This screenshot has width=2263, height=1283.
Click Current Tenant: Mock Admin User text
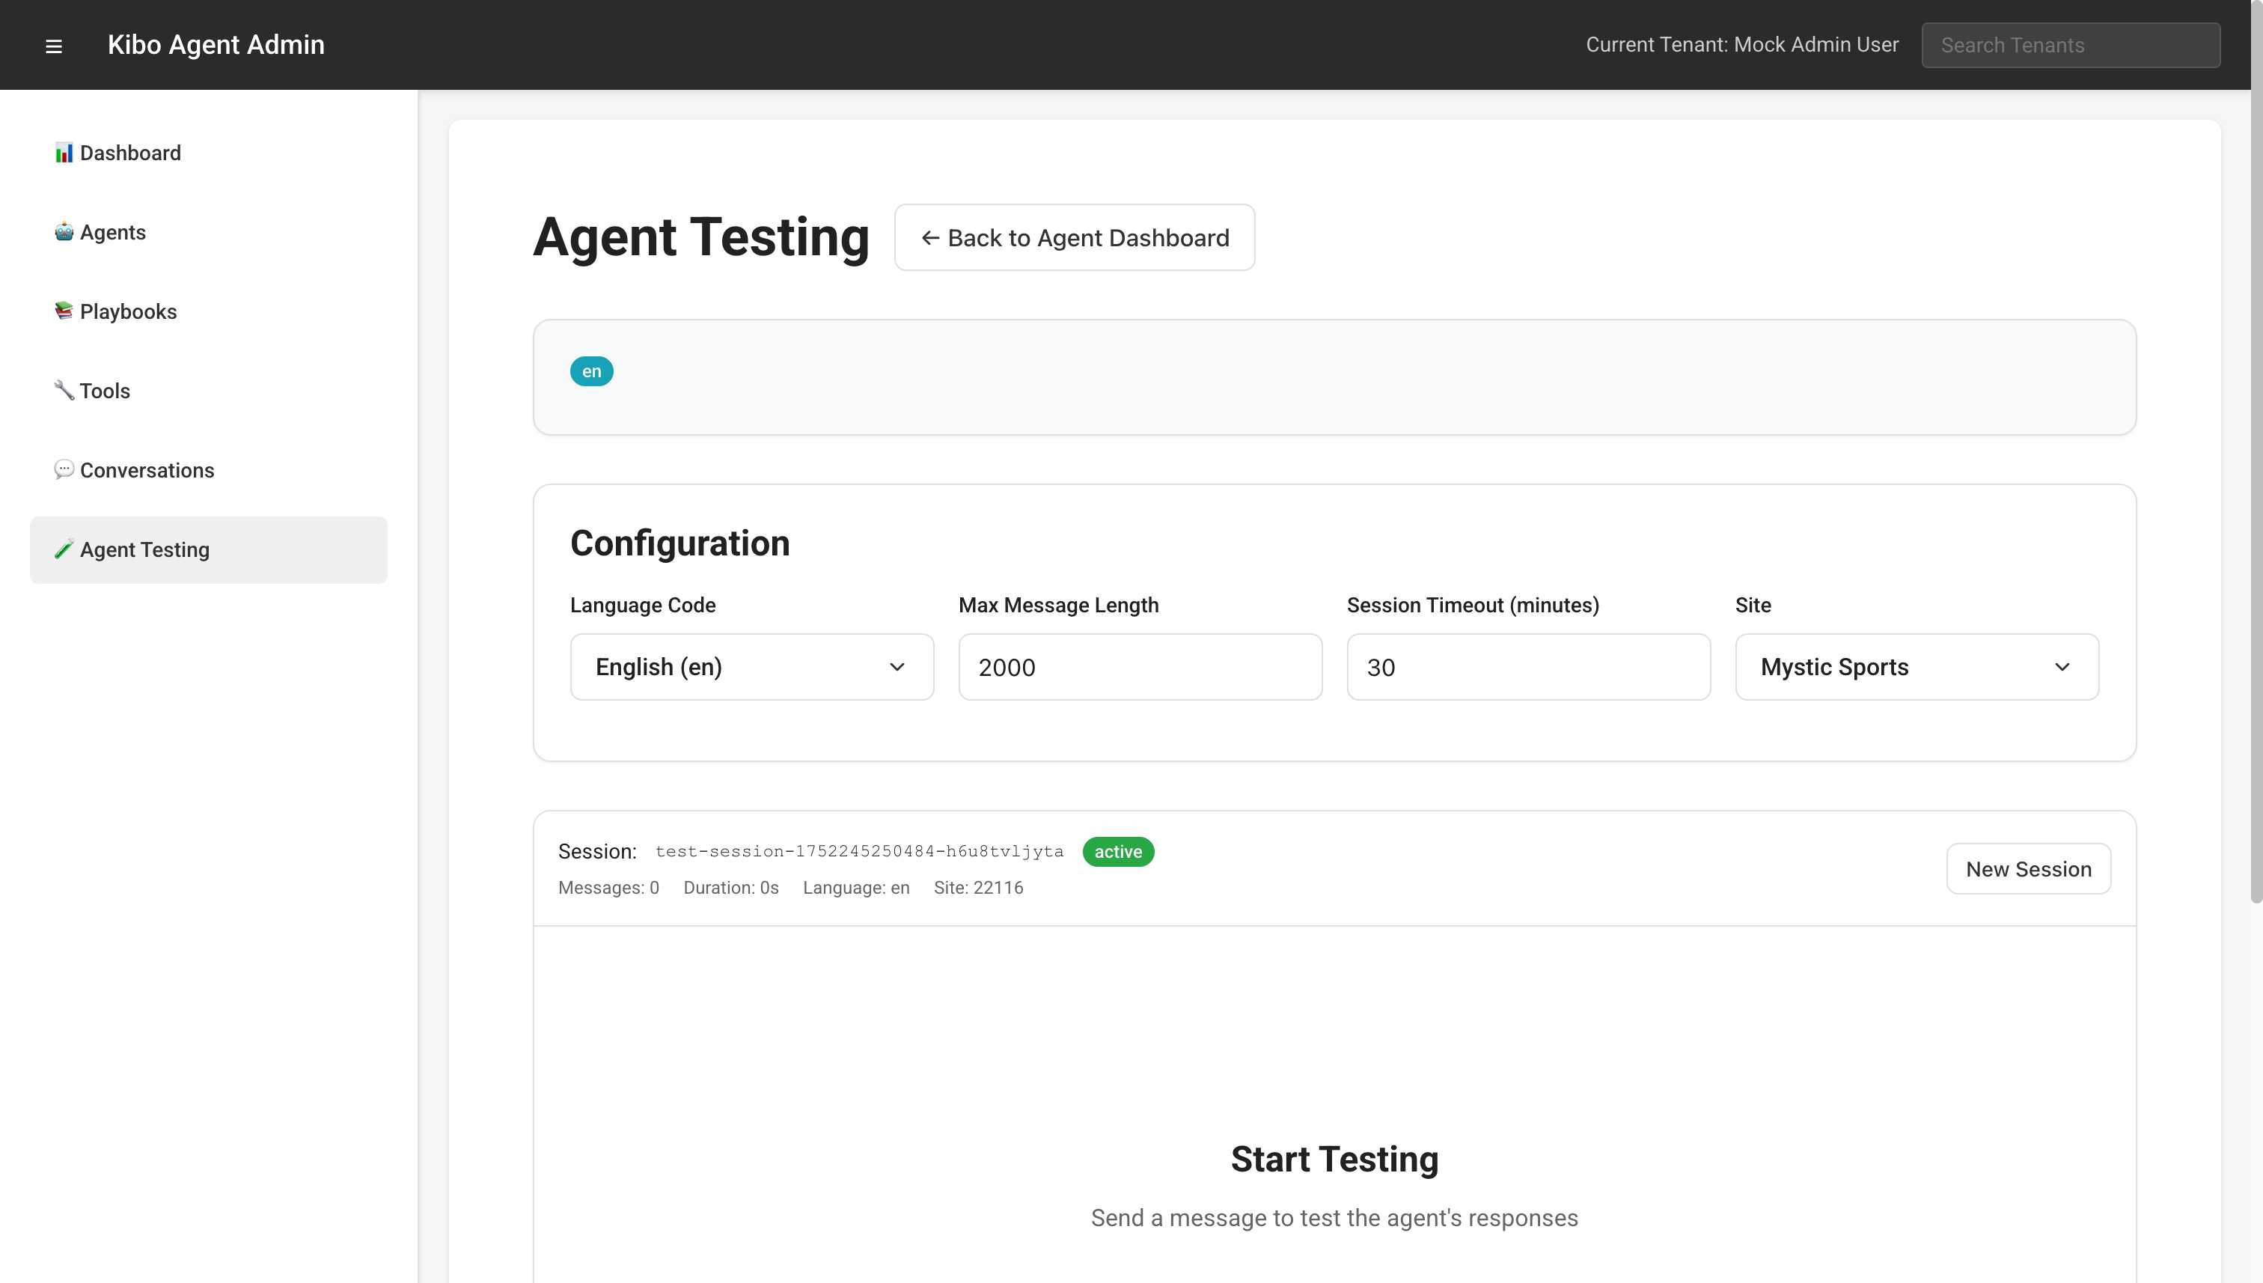coord(1741,45)
